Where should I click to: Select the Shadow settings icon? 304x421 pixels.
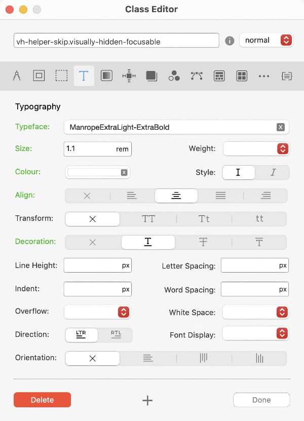click(x=150, y=76)
